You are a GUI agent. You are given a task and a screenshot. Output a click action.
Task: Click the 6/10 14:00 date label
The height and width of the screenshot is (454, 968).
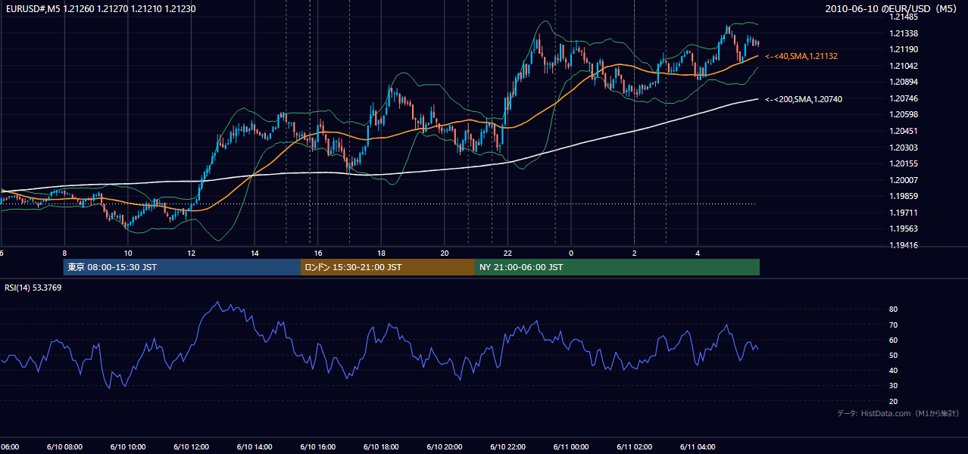[255, 446]
